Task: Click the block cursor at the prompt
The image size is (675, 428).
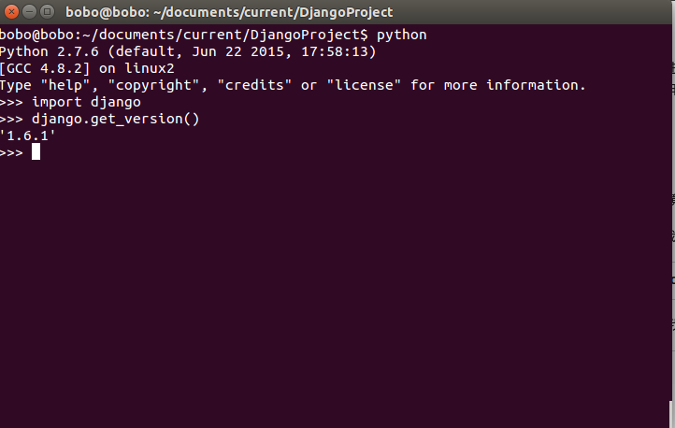Action: click(36, 152)
